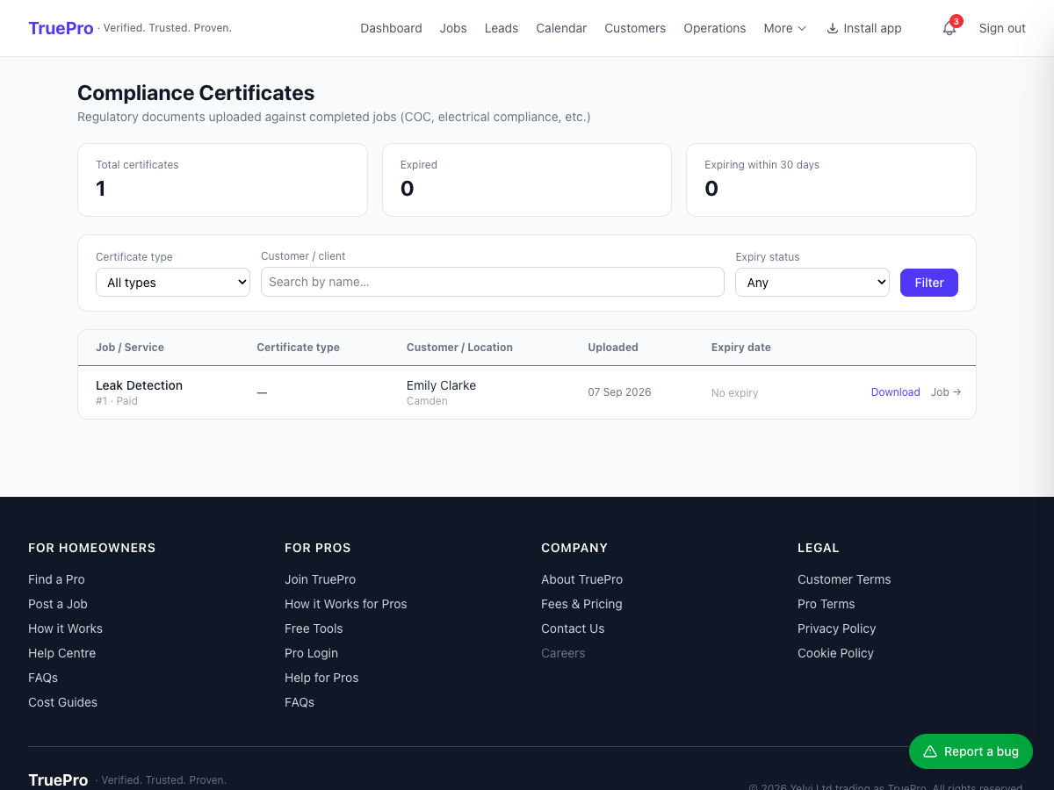Open Cookie Policy footer link
This screenshot has width=1054, height=790.
[x=835, y=653]
